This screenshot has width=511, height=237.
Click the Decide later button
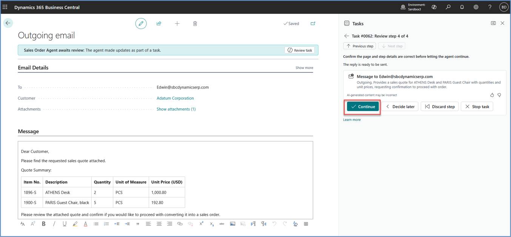400,106
